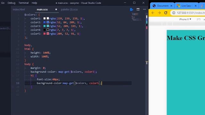Image resolution: width=205 pixels, height=115 pixels.
Task: Open the Debug menu
Action: pyautogui.click(x=12, y=3)
